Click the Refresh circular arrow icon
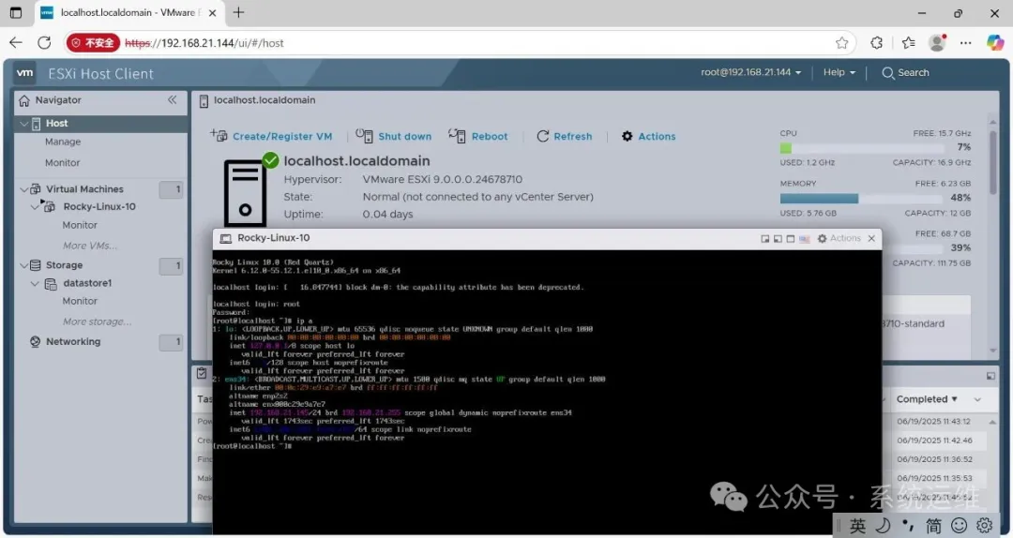 coord(543,136)
